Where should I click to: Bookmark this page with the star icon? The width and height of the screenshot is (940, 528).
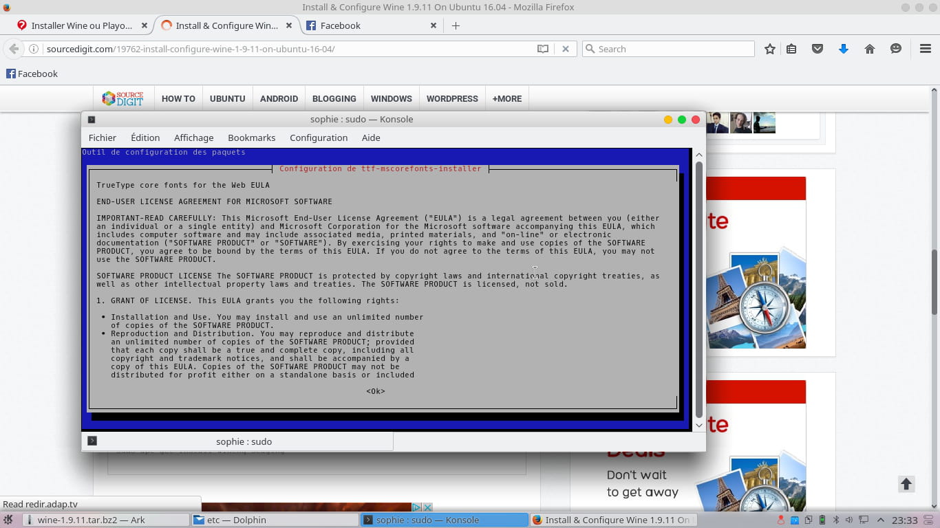point(770,49)
